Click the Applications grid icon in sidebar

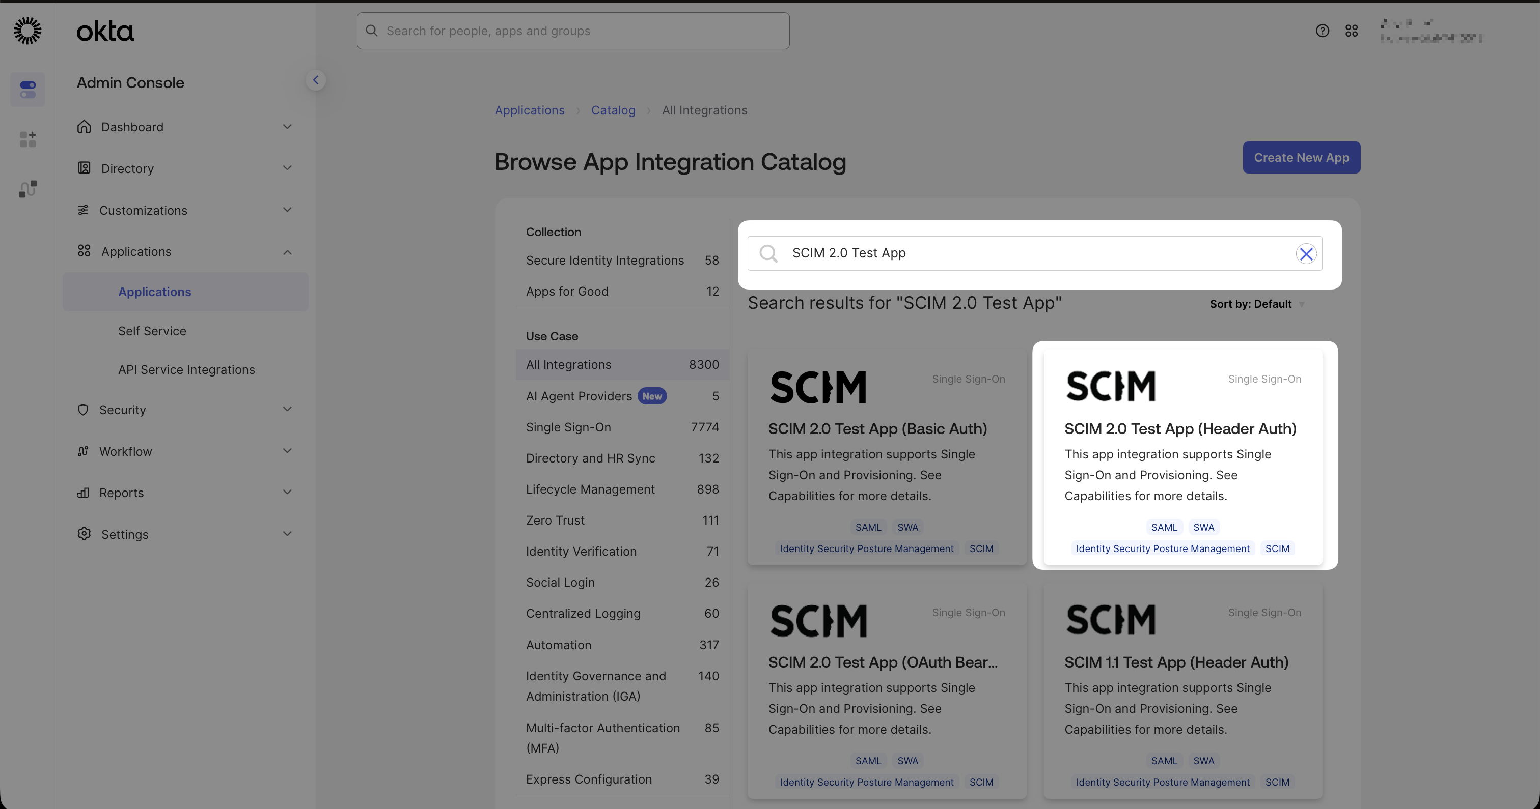click(85, 251)
